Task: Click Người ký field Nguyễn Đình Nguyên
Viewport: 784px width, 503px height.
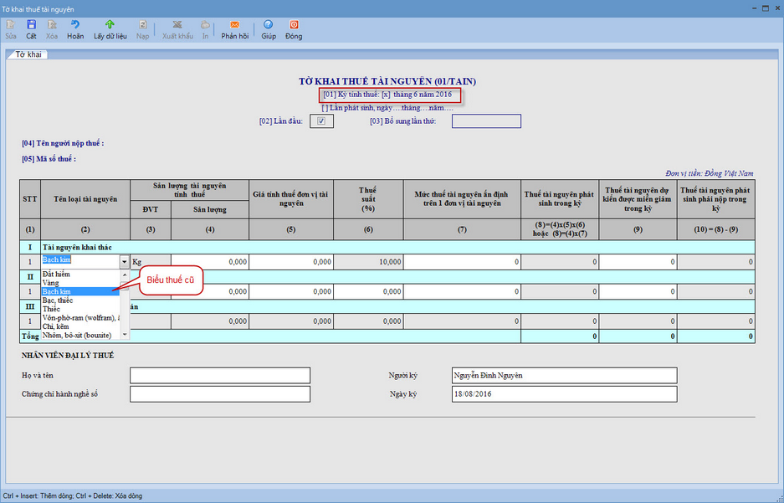Action: (x=565, y=376)
